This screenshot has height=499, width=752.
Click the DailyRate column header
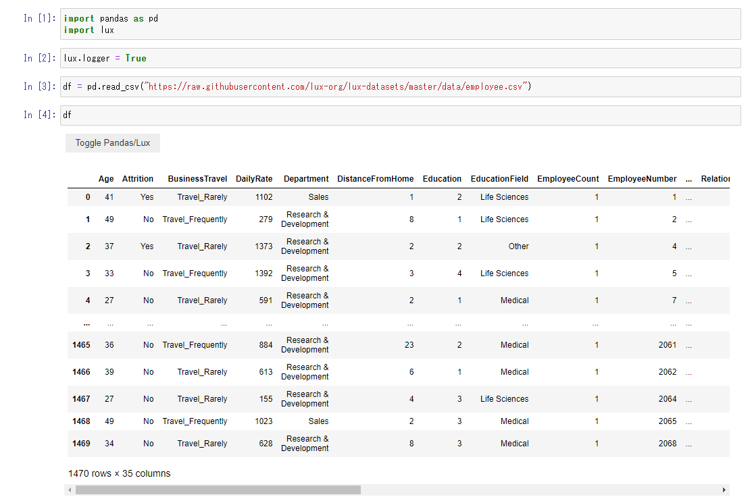(x=255, y=178)
